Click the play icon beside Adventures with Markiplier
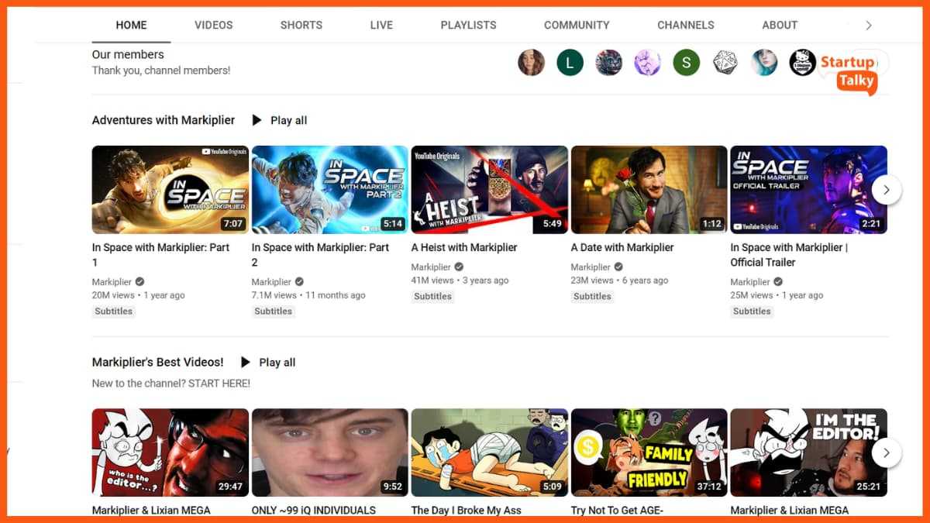This screenshot has height=523, width=930. tap(257, 120)
